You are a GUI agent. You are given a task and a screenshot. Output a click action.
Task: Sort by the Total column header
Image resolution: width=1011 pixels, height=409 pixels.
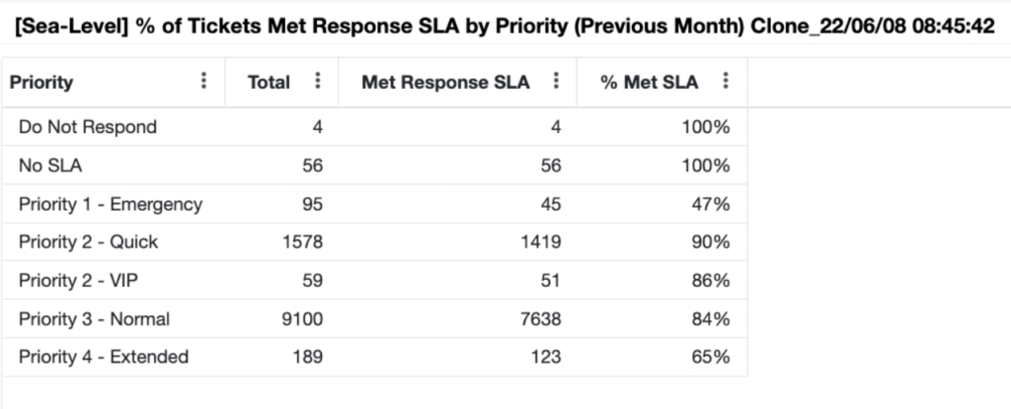click(269, 83)
